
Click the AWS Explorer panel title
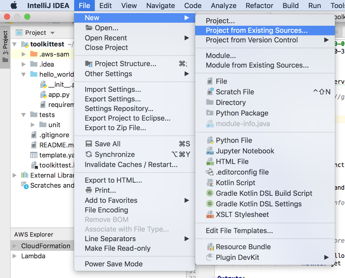point(34,234)
